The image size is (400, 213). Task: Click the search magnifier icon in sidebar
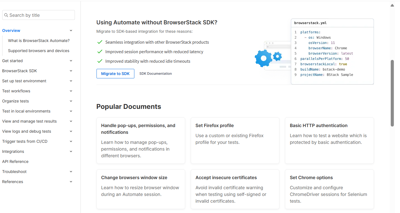[6, 15]
